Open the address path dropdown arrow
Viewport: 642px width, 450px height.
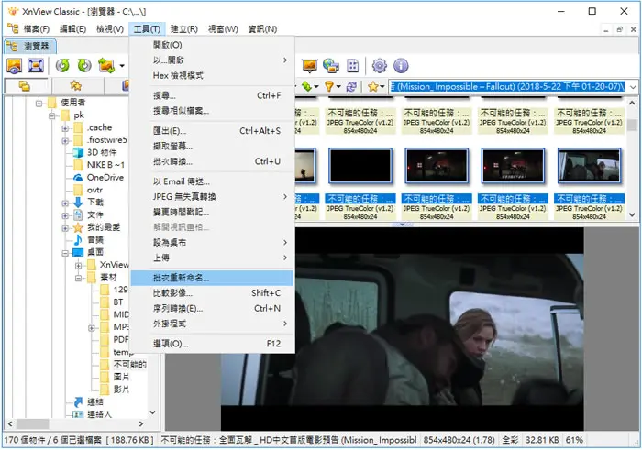click(x=633, y=87)
